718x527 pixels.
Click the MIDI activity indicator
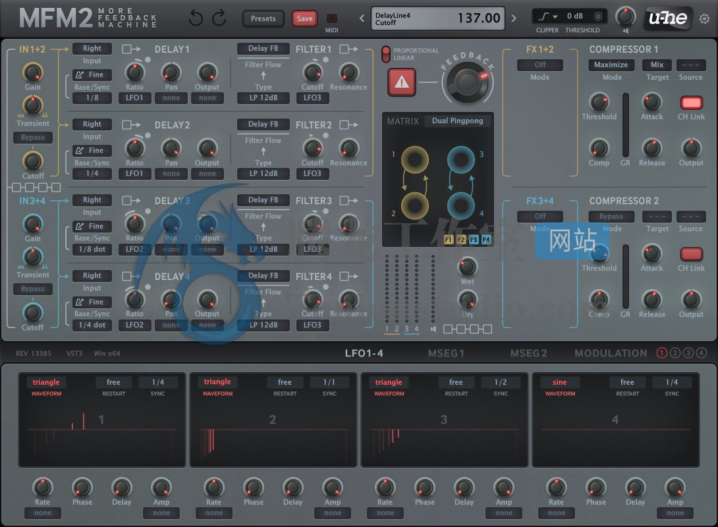click(x=331, y=18)
